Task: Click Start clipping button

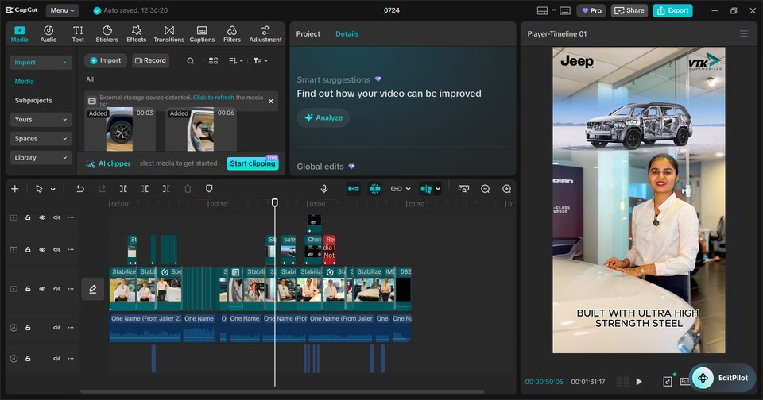Action: pos(253,163)
